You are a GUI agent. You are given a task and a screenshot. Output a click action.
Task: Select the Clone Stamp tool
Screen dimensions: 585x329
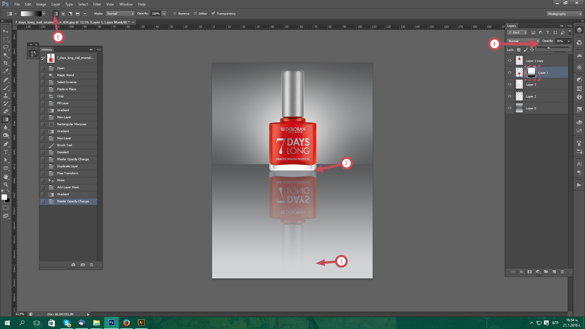coord(6,96)
